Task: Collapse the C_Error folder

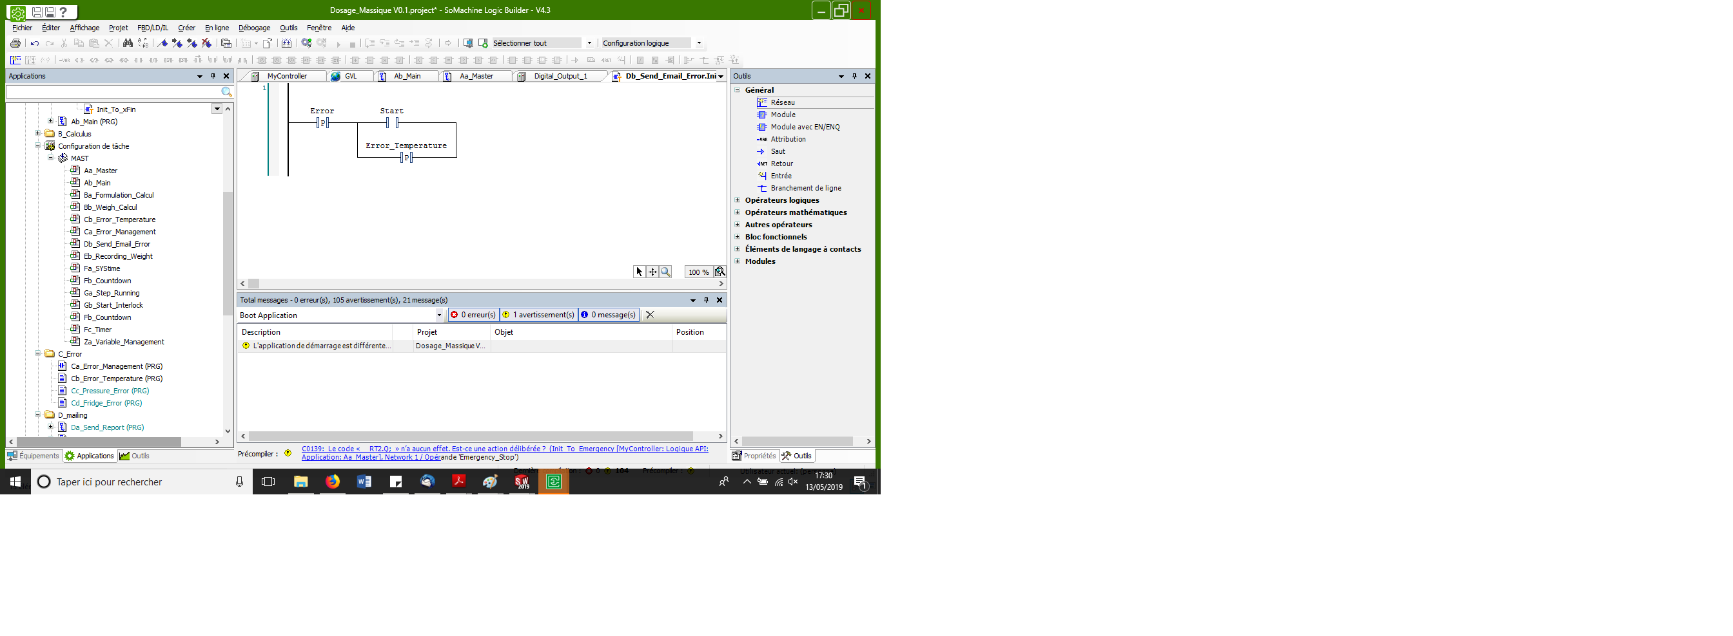Action: point(37,353)
